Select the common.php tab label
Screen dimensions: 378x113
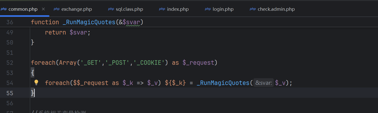pos(23,9)
